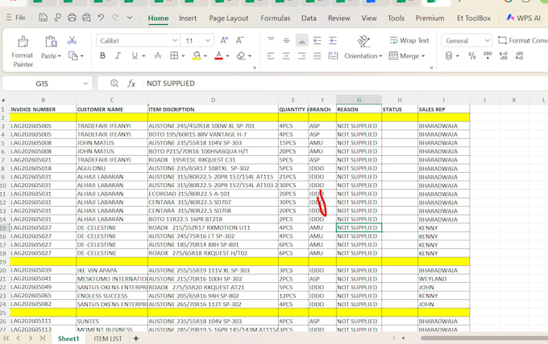Apply percent style
The width and height of the screenshot is (548, 344).
point(472,55)
